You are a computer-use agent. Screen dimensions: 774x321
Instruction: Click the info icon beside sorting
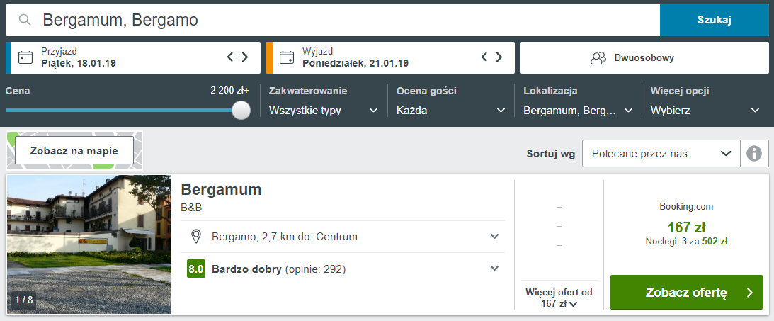754,154
